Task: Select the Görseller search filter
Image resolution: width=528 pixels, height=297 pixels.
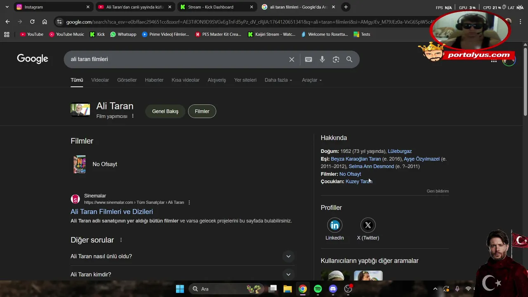Action: (127, 80)
